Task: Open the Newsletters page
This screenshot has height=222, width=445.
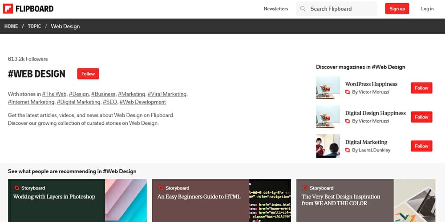Action: (276, 9)
